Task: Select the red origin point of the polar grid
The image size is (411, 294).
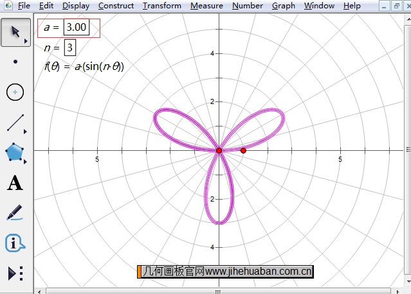Action: tap(219, 151)
